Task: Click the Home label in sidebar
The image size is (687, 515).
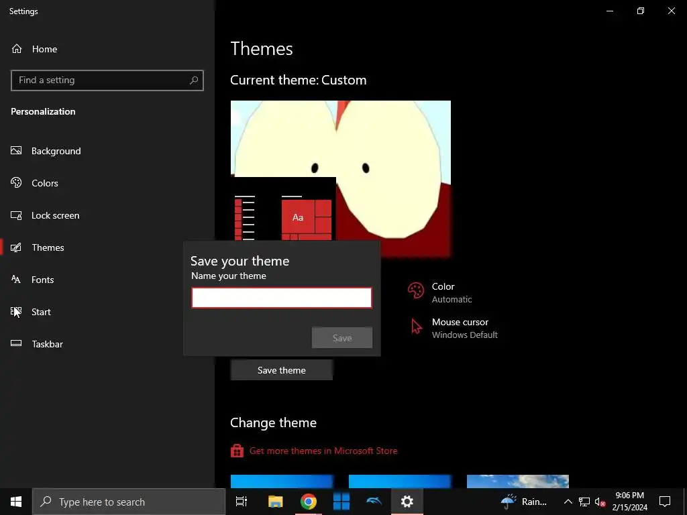Action: [x=45, y=49]
